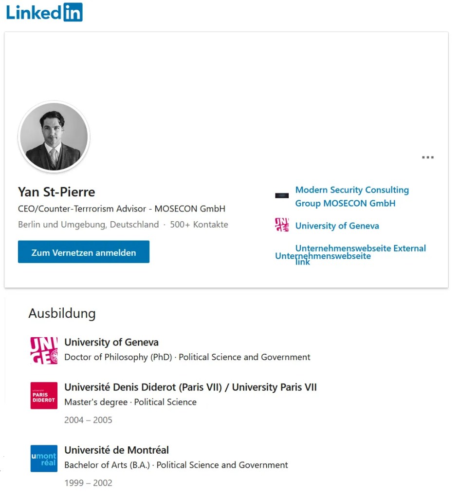Open University of Geneva entry in Ausbildung section
Viewport: 458px width, 499px height.
tap(111, 342)
